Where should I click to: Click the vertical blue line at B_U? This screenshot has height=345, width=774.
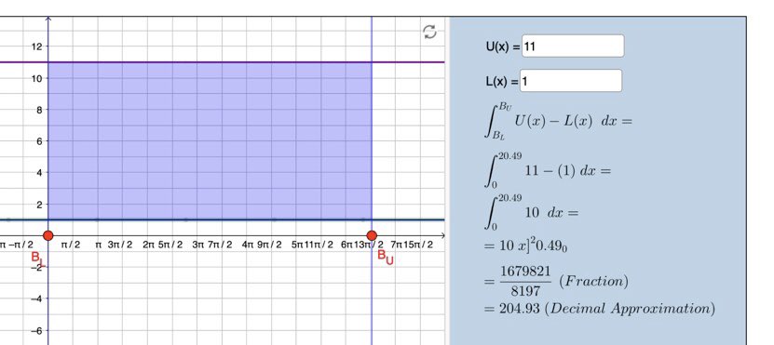372,123
